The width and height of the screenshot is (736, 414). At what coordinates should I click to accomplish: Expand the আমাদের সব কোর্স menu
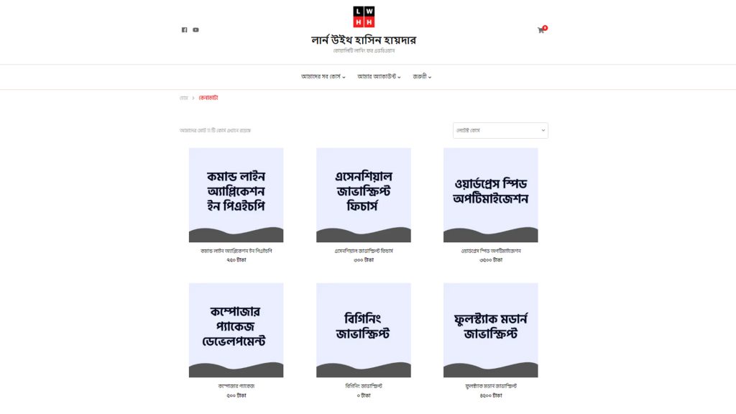coord(323,76)
